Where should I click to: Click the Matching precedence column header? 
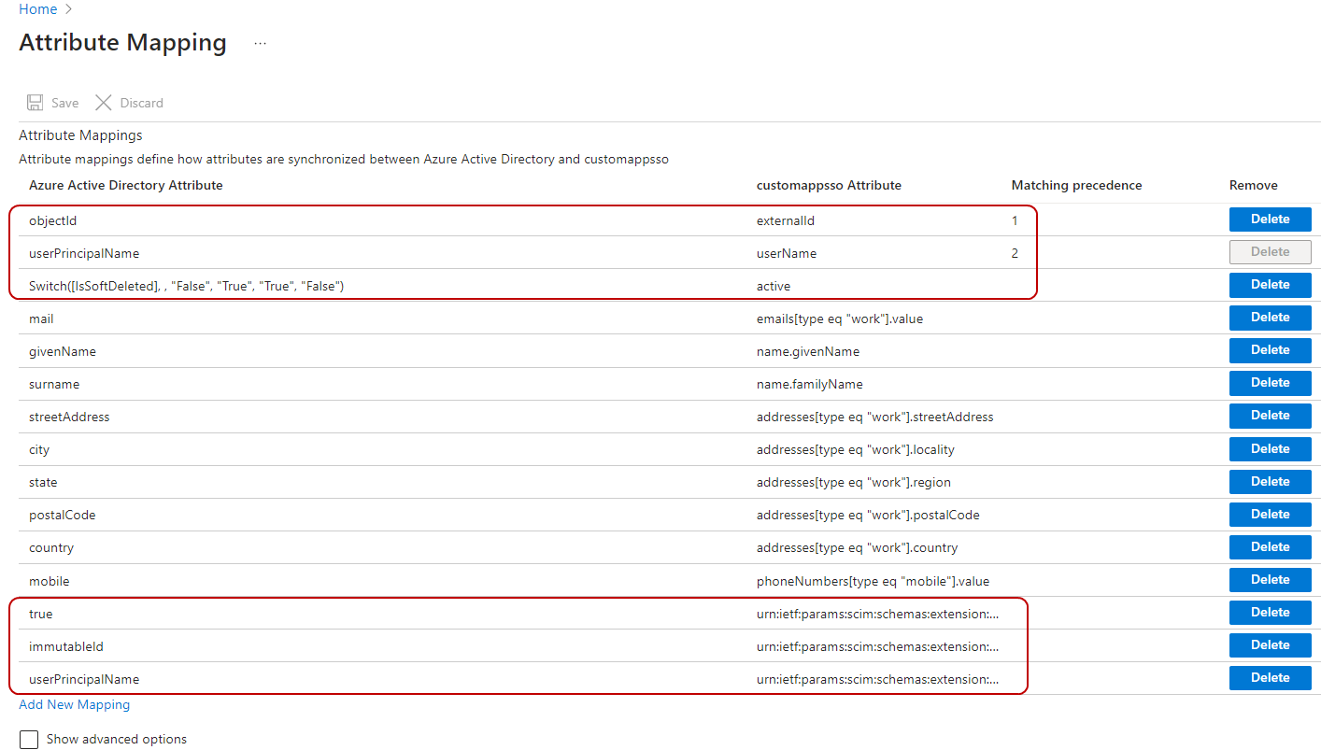[x=1076, y=185]
